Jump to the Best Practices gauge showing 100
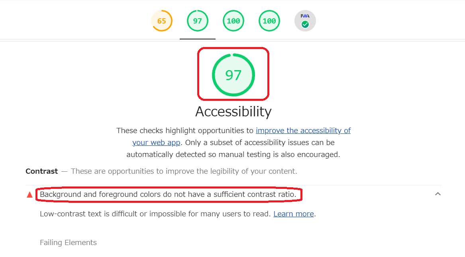Screen dimensions: 465x257 pos(233,21)
